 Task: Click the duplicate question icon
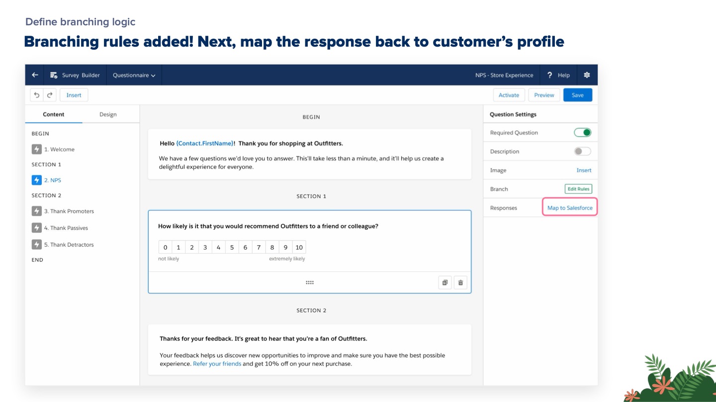coord(445,282)
